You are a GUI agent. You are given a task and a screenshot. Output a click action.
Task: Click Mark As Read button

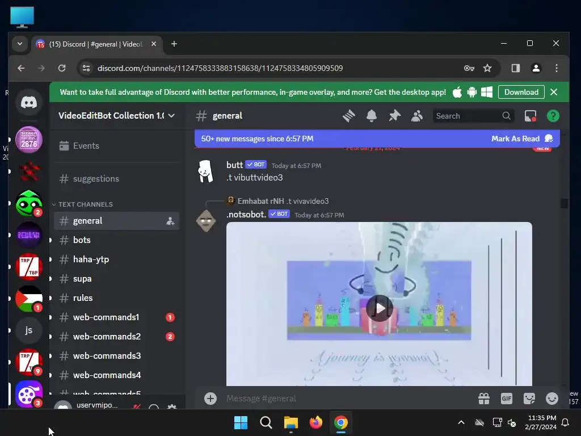coord(522,139)
